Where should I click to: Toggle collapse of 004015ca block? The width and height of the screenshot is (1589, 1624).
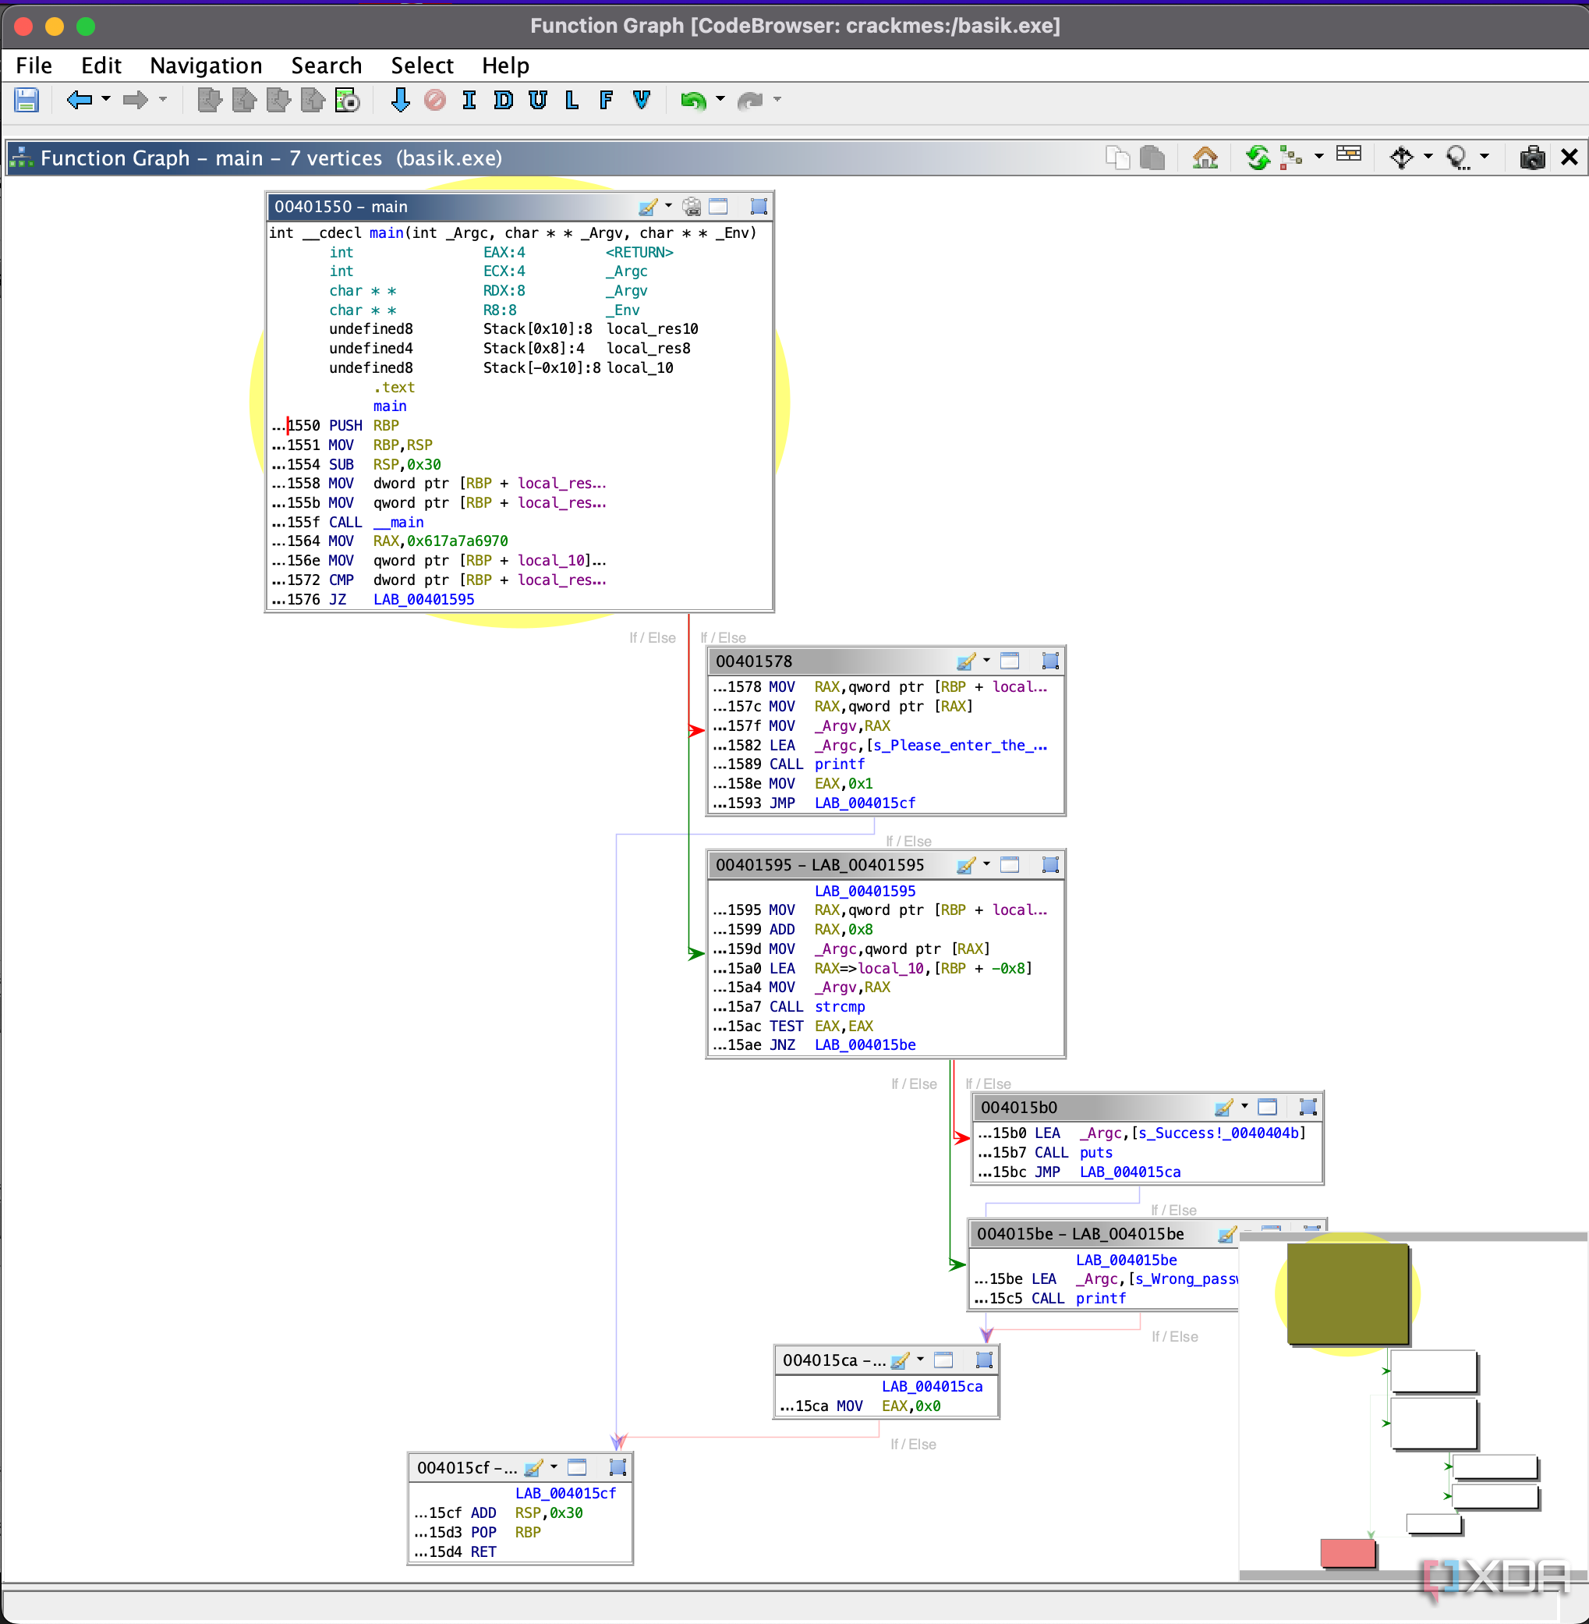(x=985, y=1359)
